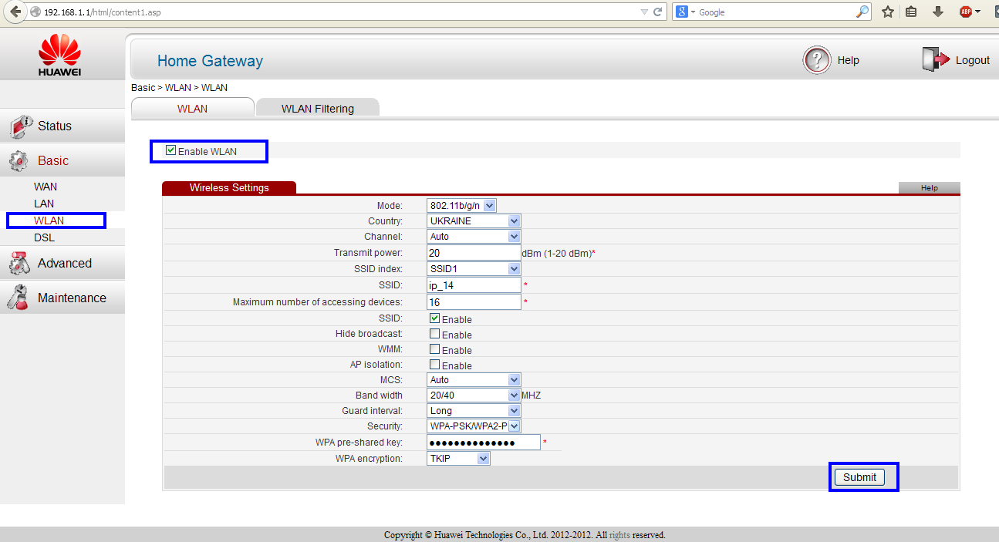
Task: Click the Advanced menu icon
Action: click(x=19, y=264)
